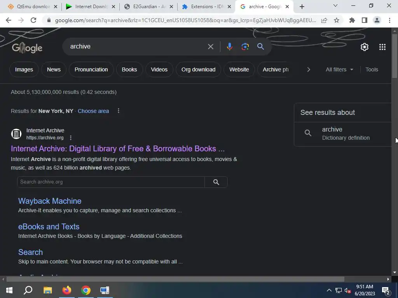
Task: Open the side panel icon
Action: tap(365, 20)
